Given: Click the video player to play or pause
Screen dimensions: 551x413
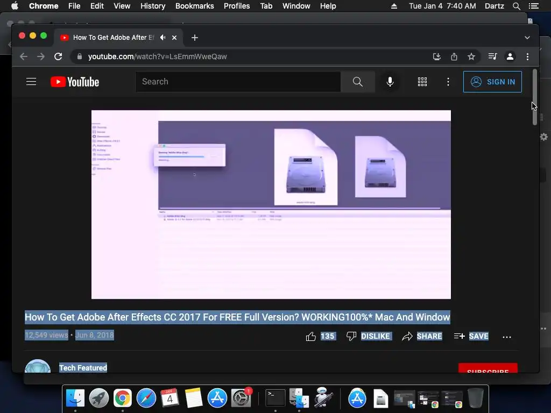Looking at the screenshot, I should point(271,205).
